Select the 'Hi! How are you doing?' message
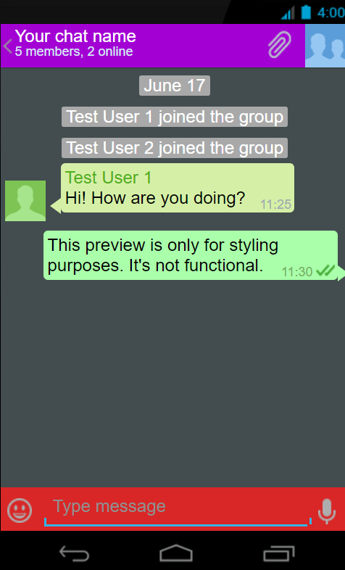The image size is (345, 570). (x=155, y=199)
